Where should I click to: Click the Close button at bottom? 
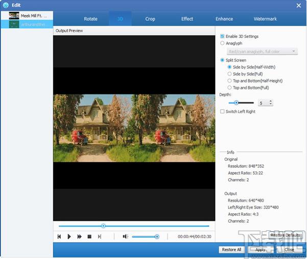click(289, 250)
